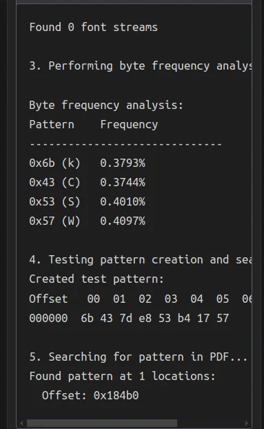This screenshot has width=264, height=429.
Task: Select the "Byte frequency analysis:" label
Action: 106,105
